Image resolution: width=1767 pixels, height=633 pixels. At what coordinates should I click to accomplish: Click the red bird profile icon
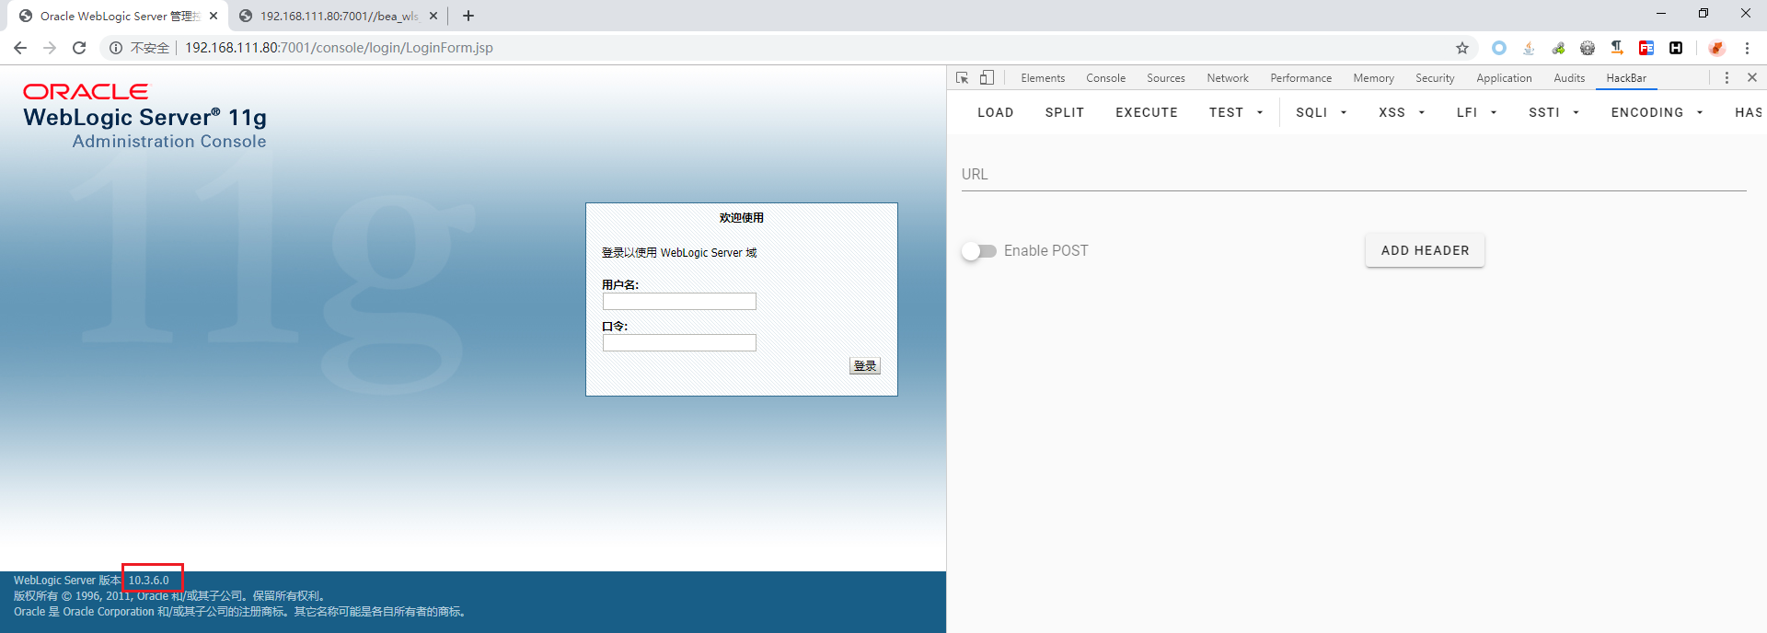click(x=1716, y=48)
